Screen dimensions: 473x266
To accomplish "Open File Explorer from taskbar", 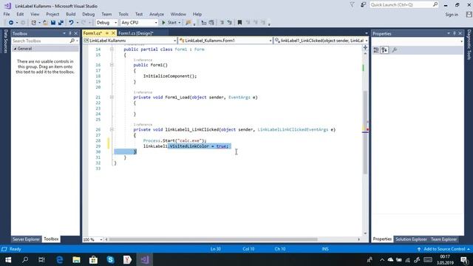I will click(76, 259).
